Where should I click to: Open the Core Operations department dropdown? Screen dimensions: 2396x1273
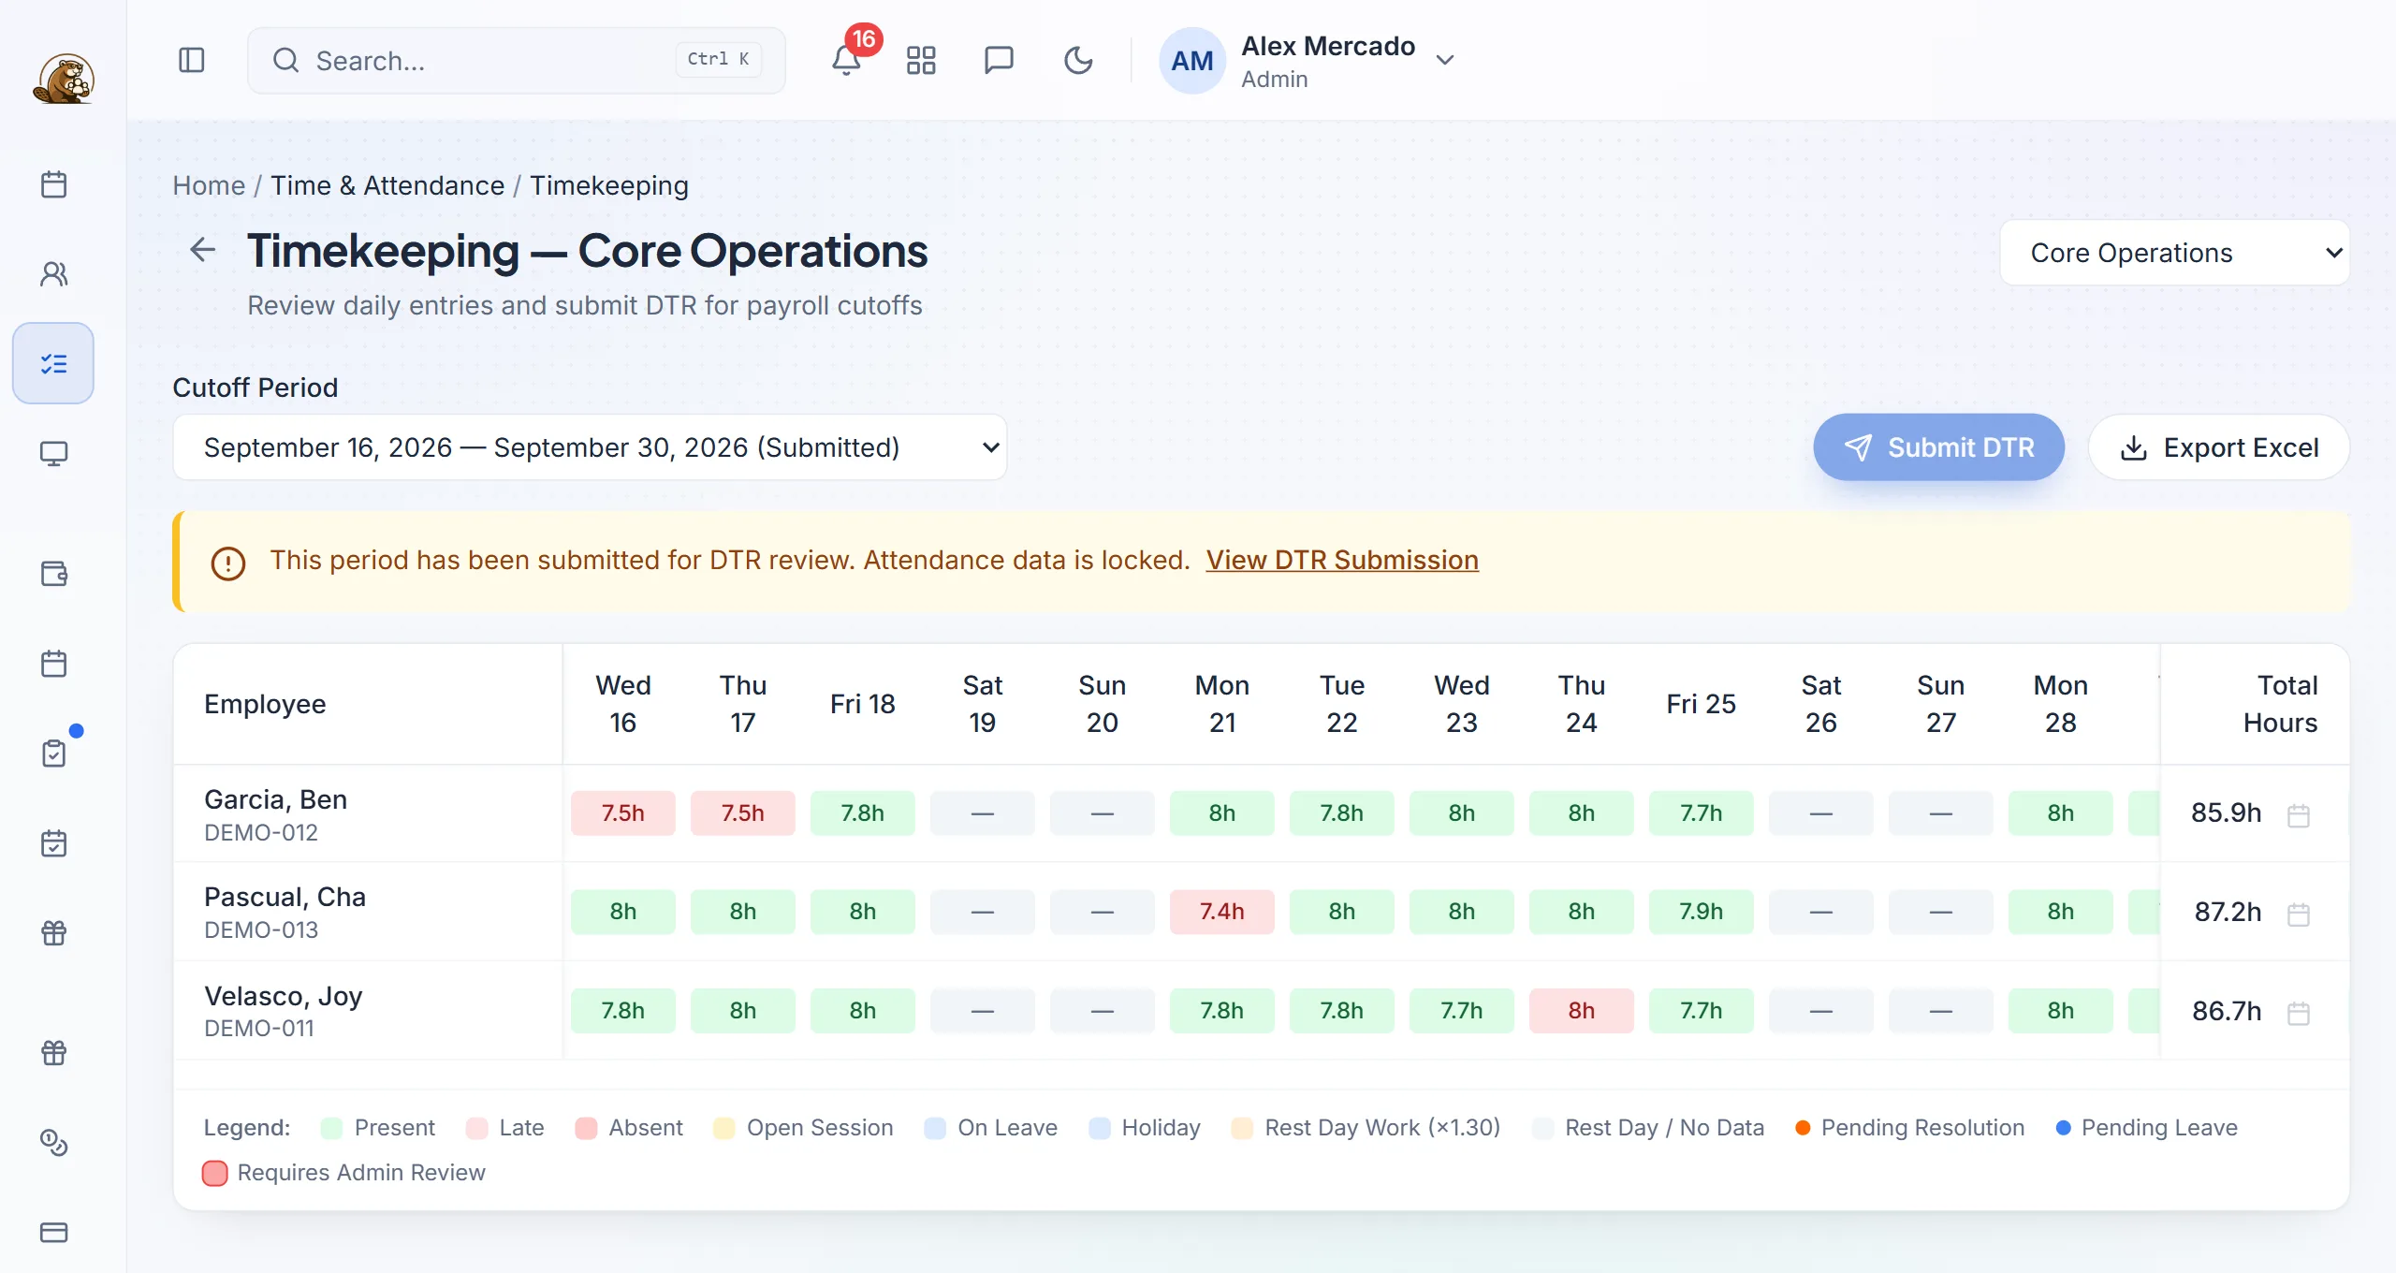click(2174, 253)
